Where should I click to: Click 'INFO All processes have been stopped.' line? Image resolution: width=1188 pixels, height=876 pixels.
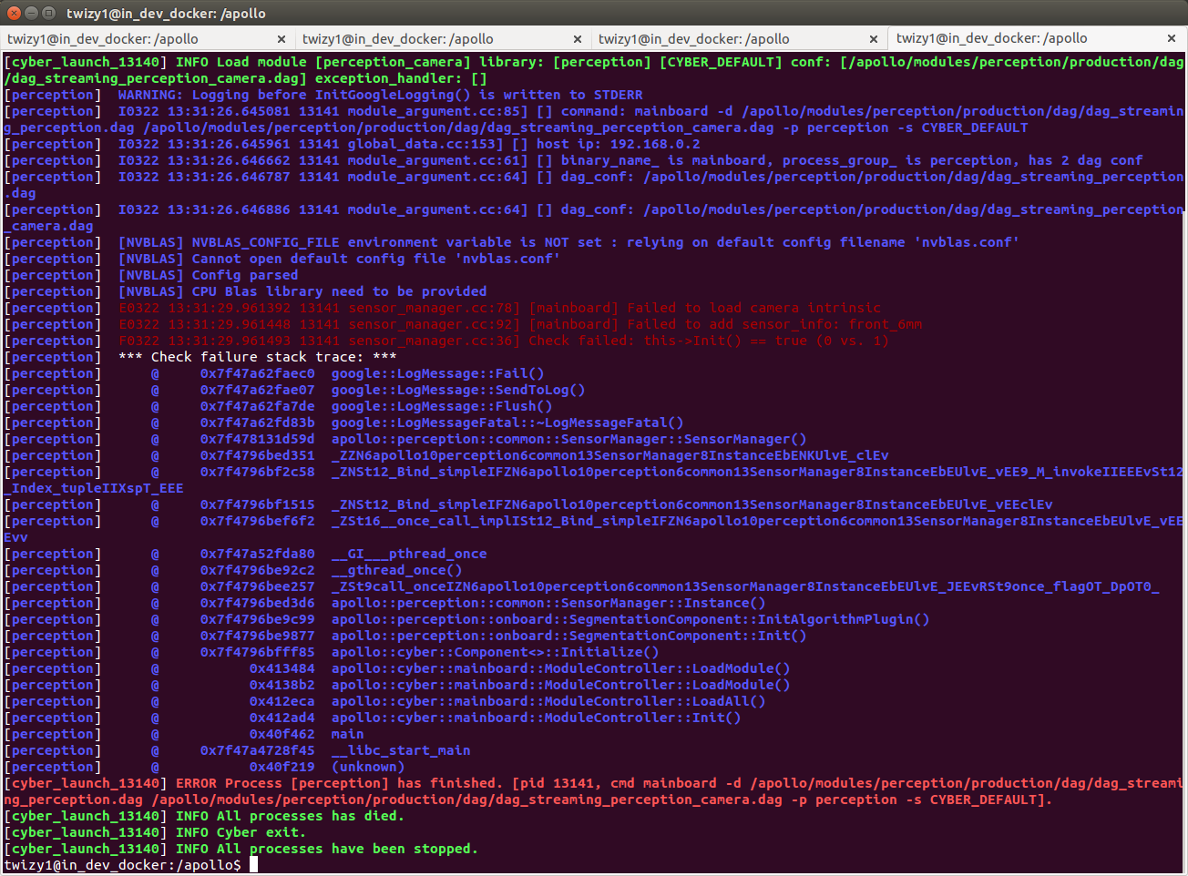327,849
